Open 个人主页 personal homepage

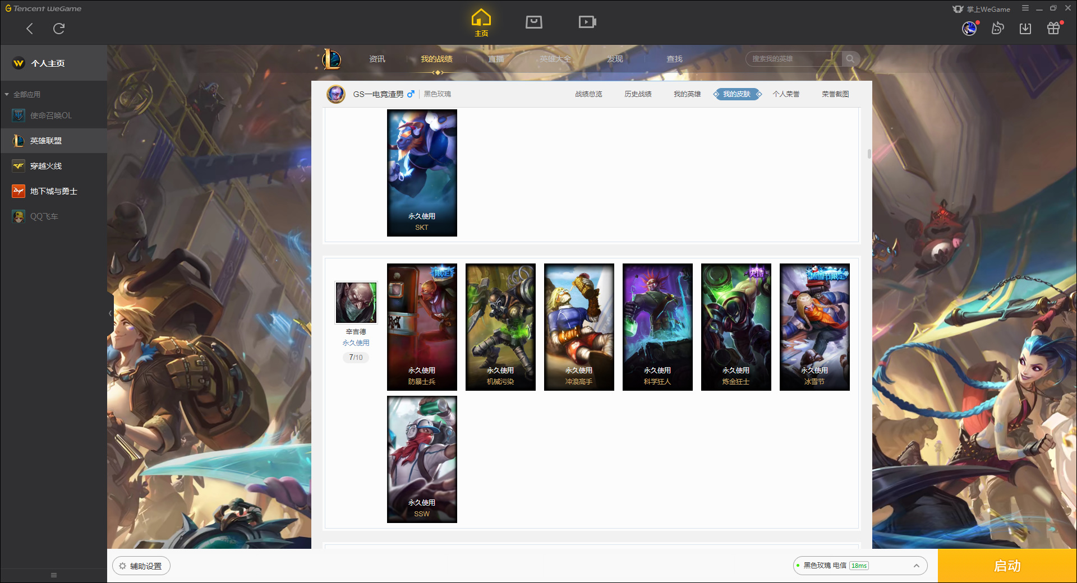(54, 63)
